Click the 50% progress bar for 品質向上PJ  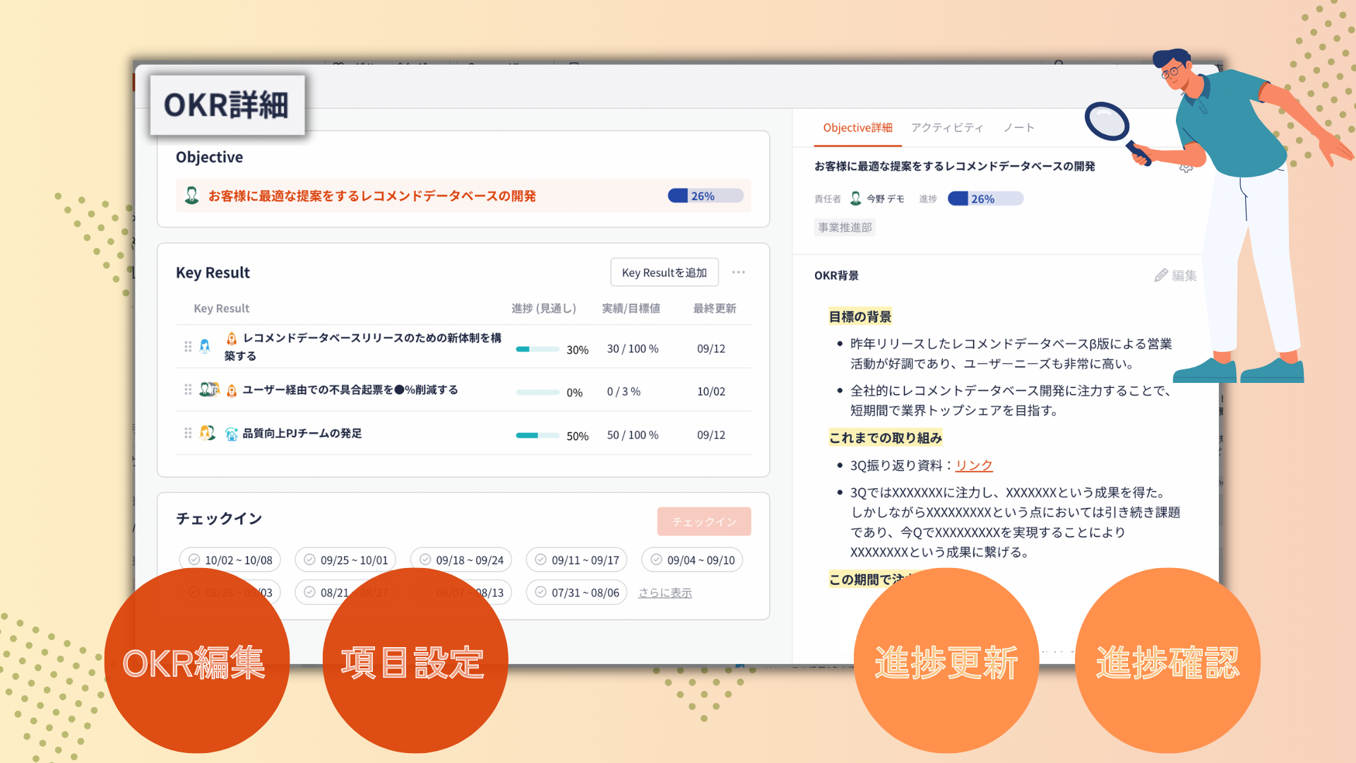(x=537, y=435)
